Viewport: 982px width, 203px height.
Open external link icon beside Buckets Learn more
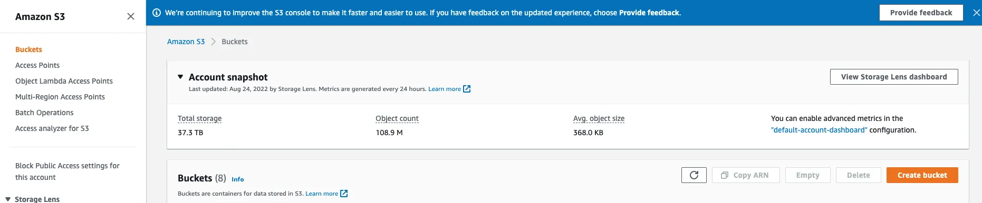(x=344, y=194)
